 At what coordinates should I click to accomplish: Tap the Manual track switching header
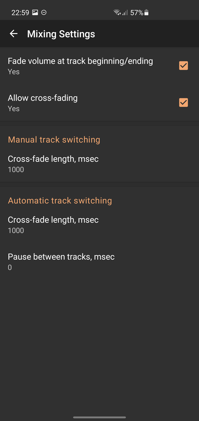coord(54,139)
